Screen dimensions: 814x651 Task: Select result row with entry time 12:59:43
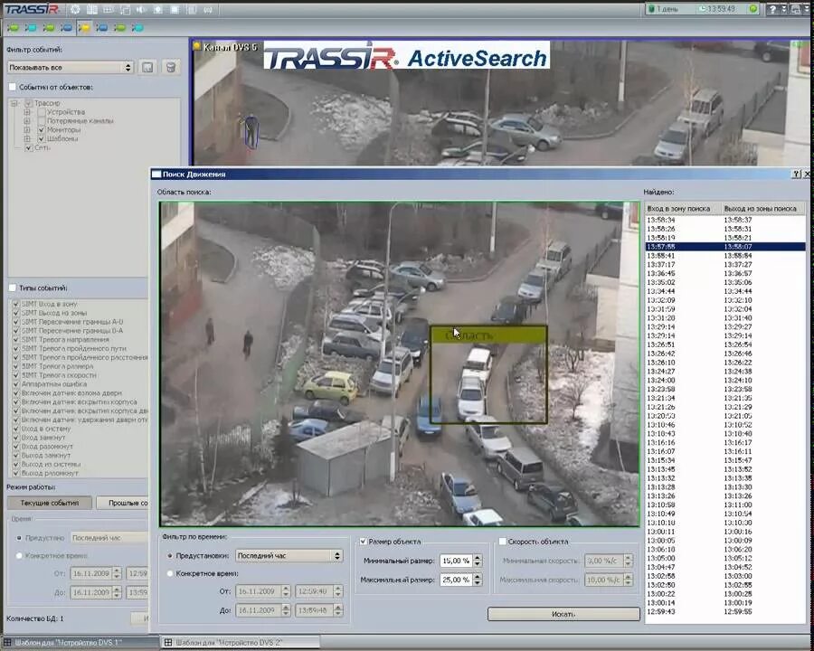[725, 611]
